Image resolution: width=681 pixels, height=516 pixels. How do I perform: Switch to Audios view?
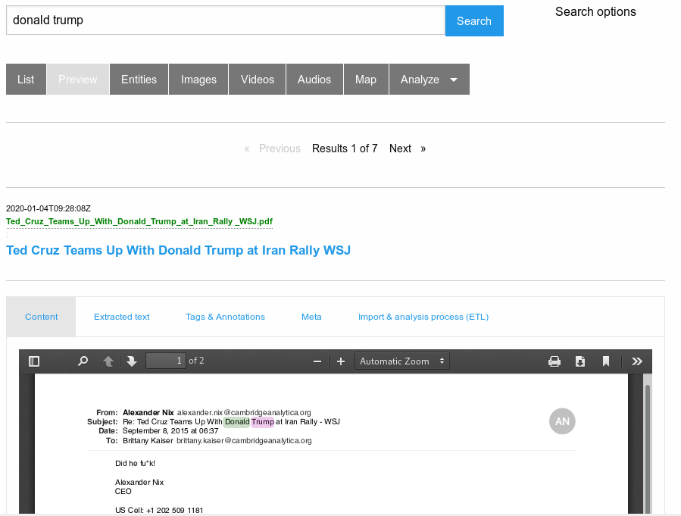tap(314, 79)
